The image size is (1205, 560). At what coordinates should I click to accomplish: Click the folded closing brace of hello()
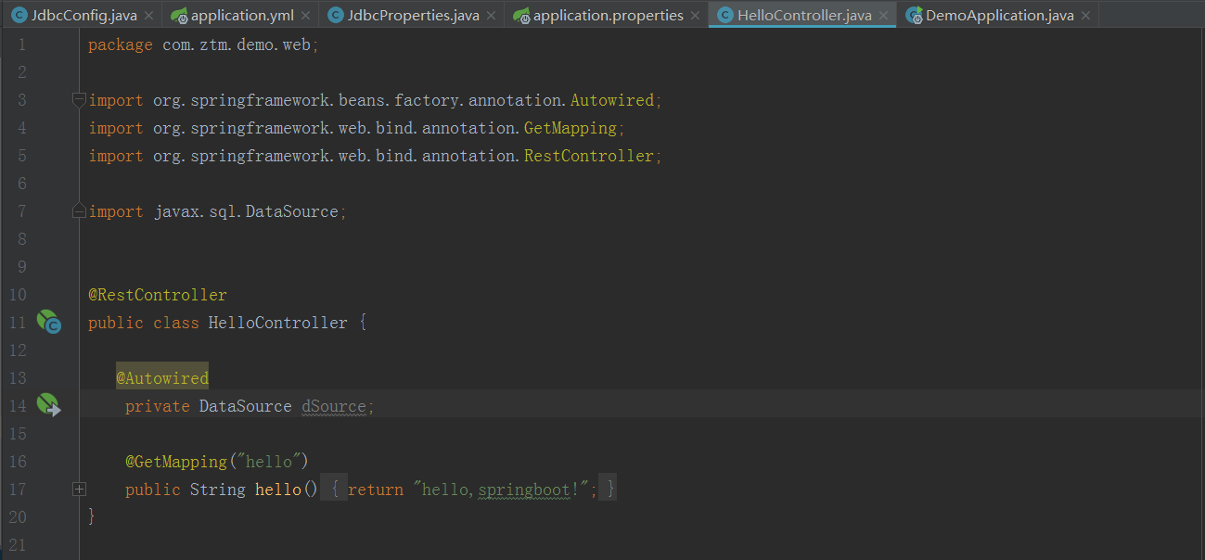click(x=609, y=490)
